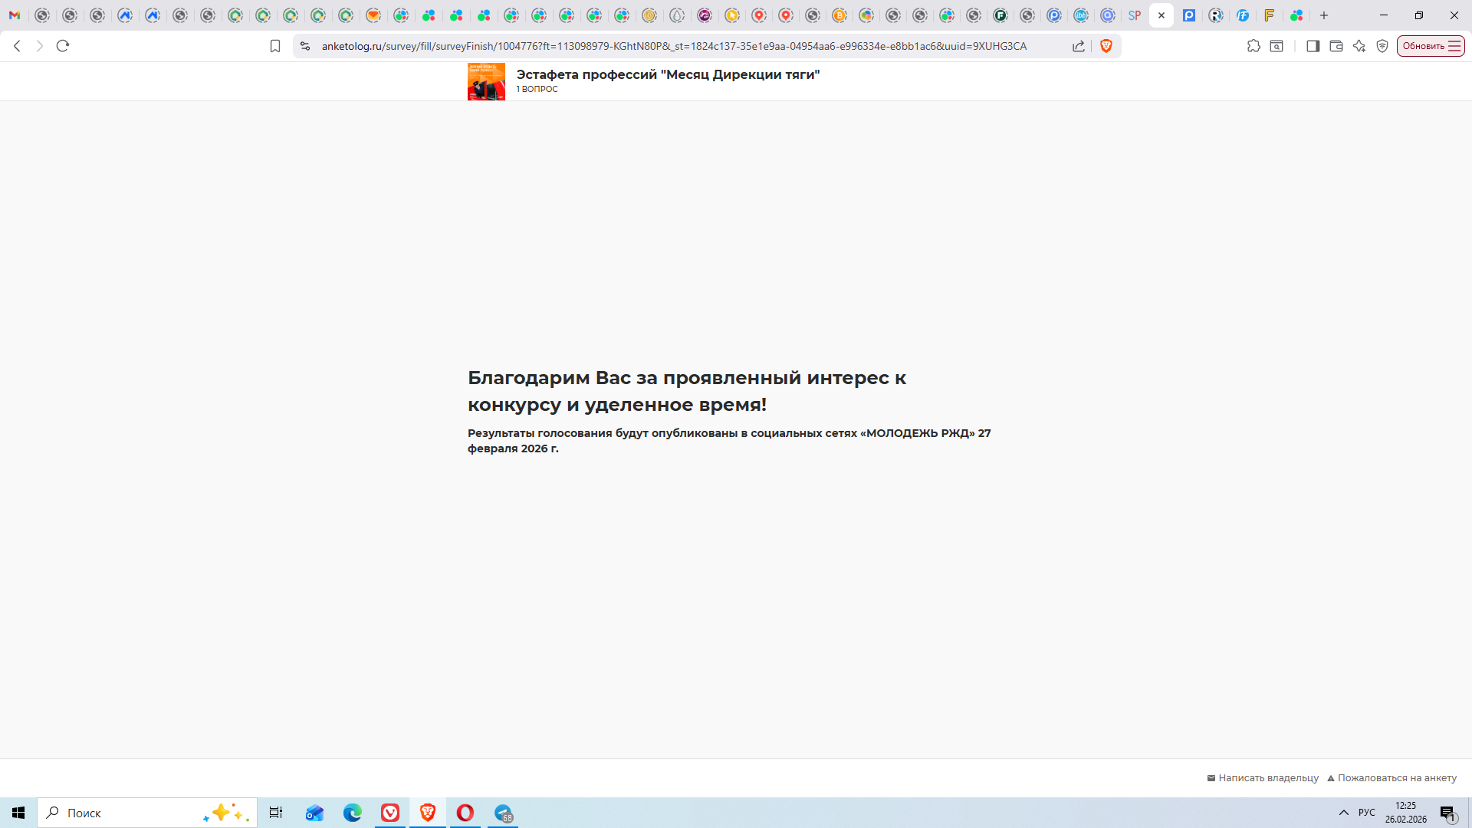Open the Extensions puzzle icon
The image size is (1472, 828).
coord(1253,46)
